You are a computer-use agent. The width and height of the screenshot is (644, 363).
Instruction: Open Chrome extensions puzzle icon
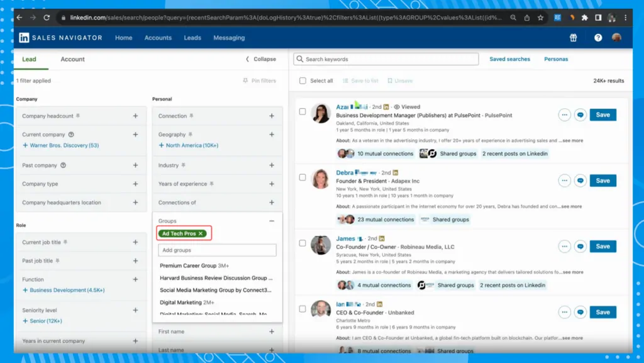[585, 18]
